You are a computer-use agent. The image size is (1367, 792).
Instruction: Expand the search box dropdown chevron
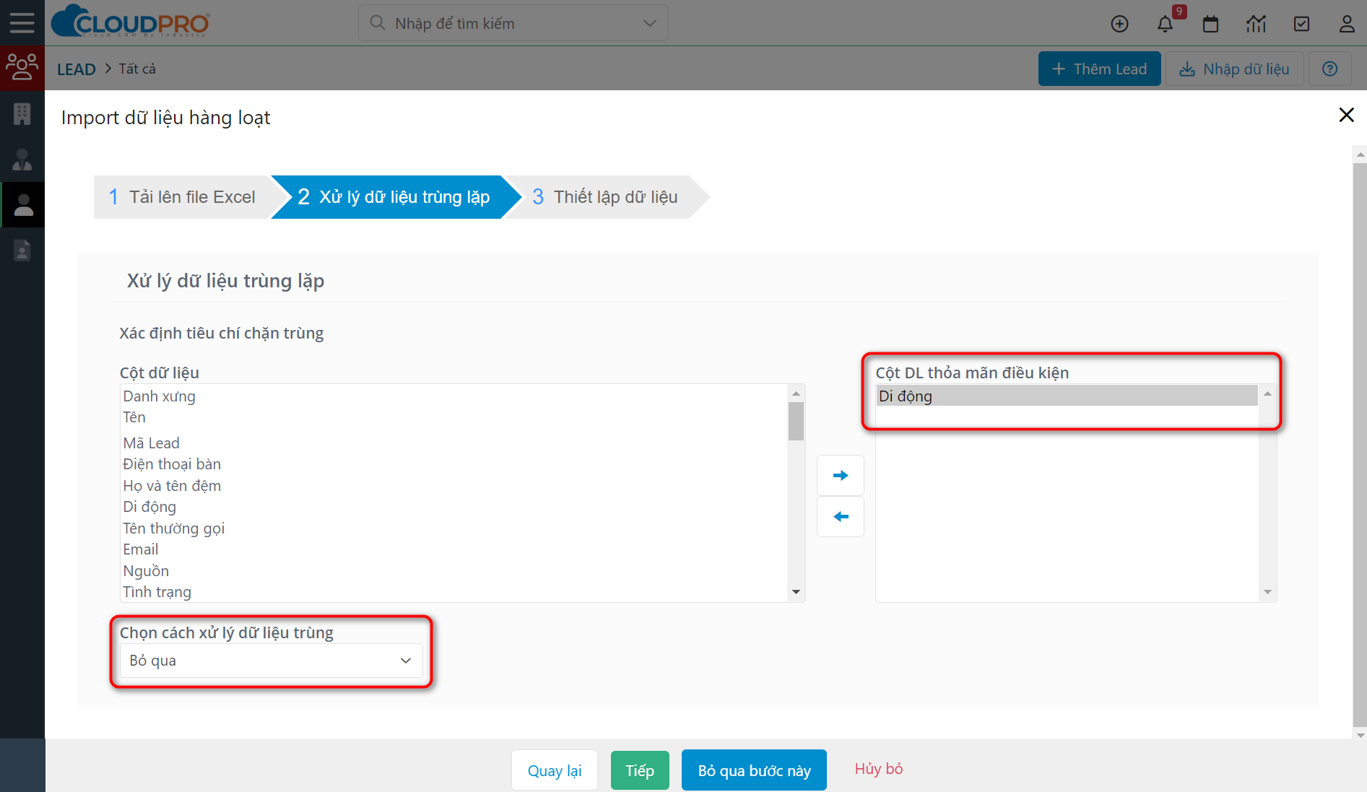[649, 23]
